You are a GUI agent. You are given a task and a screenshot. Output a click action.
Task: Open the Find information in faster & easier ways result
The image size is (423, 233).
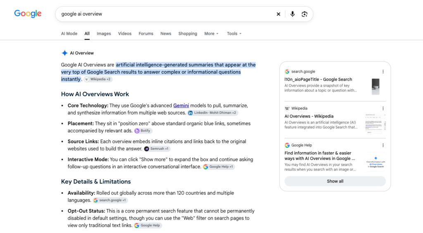point(320,156)
